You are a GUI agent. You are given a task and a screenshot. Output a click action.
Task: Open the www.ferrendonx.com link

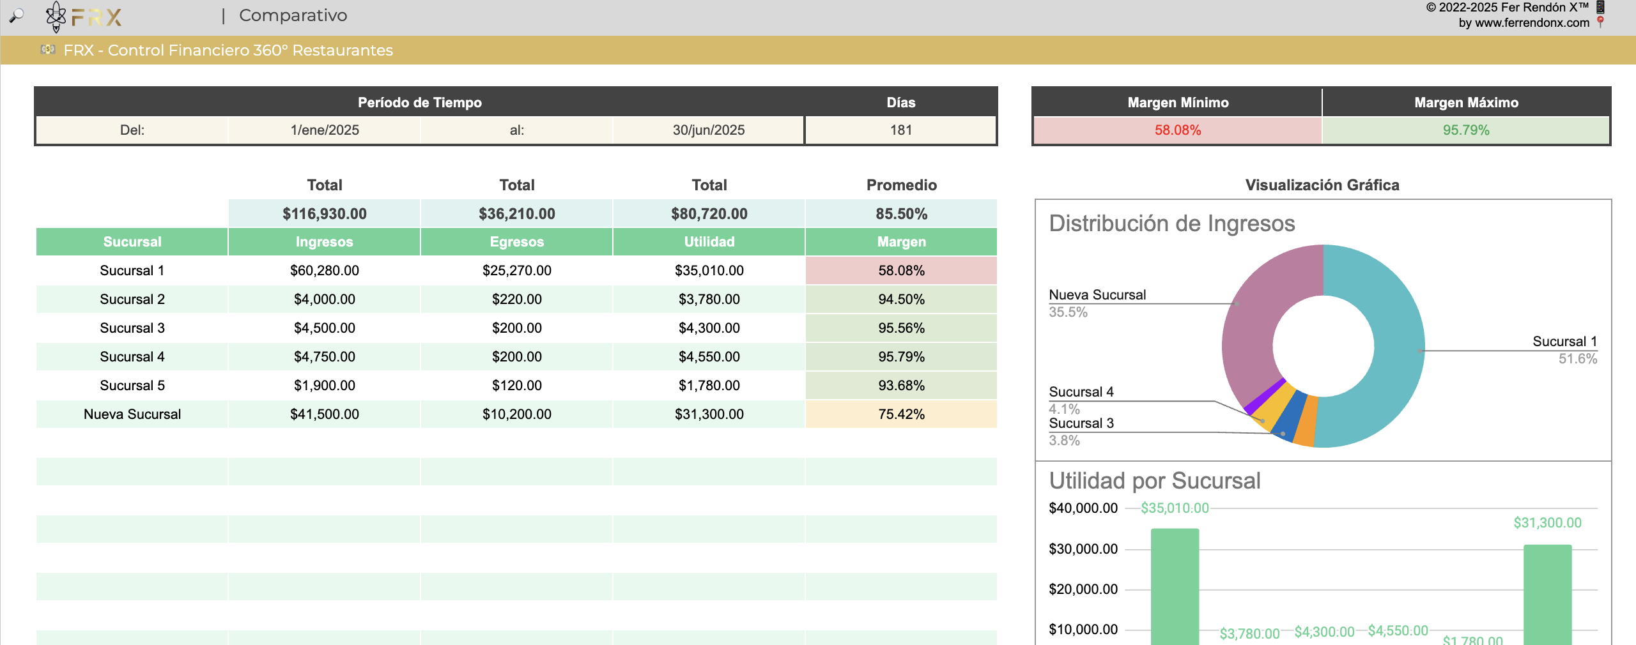(1532, 23)
